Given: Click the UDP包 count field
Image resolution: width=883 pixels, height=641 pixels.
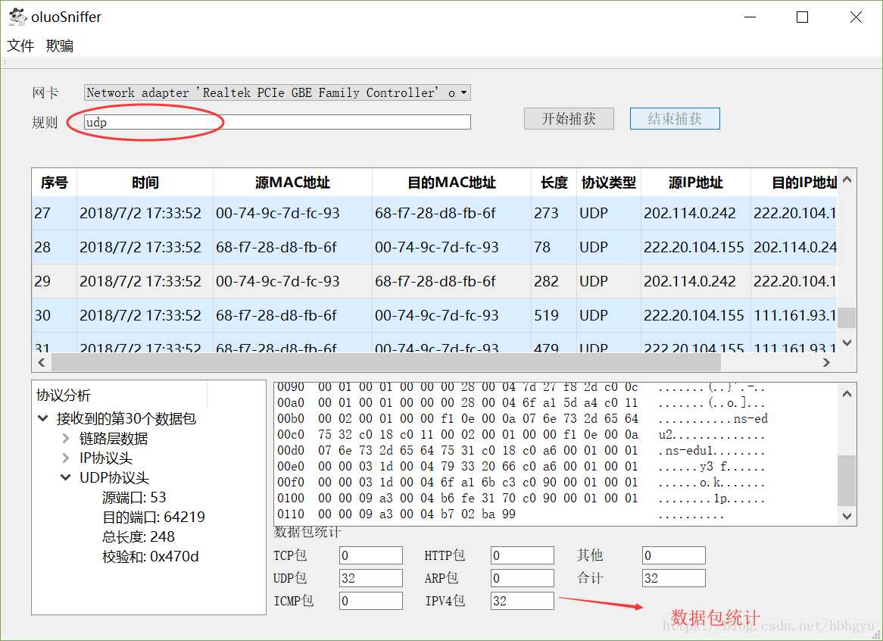Looking at the screenshot, I should 371,578.
